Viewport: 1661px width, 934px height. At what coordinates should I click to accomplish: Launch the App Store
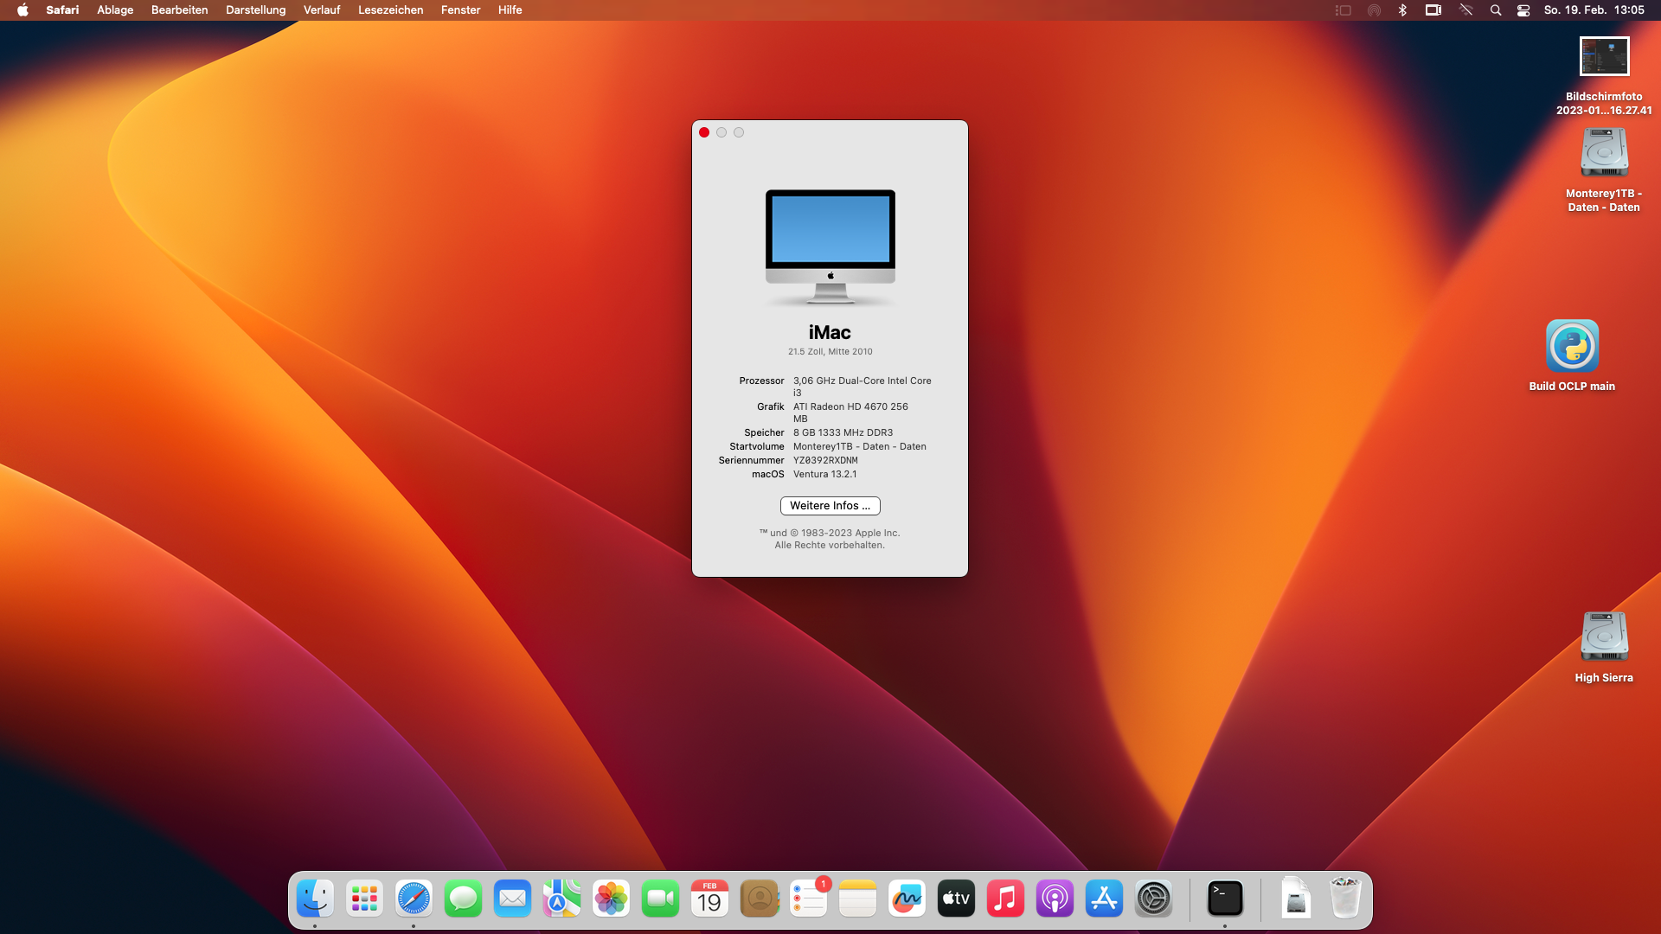coord(1104,899)
